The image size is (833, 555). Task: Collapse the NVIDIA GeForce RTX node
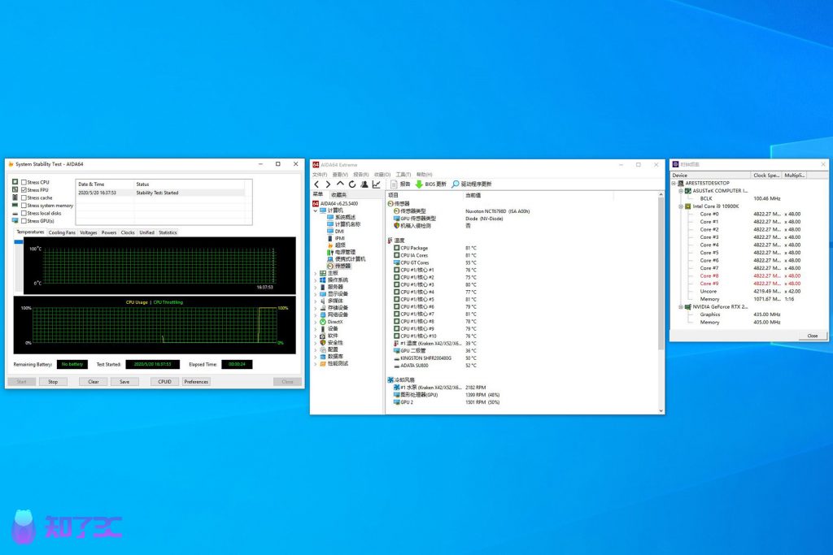coord(681,306)
